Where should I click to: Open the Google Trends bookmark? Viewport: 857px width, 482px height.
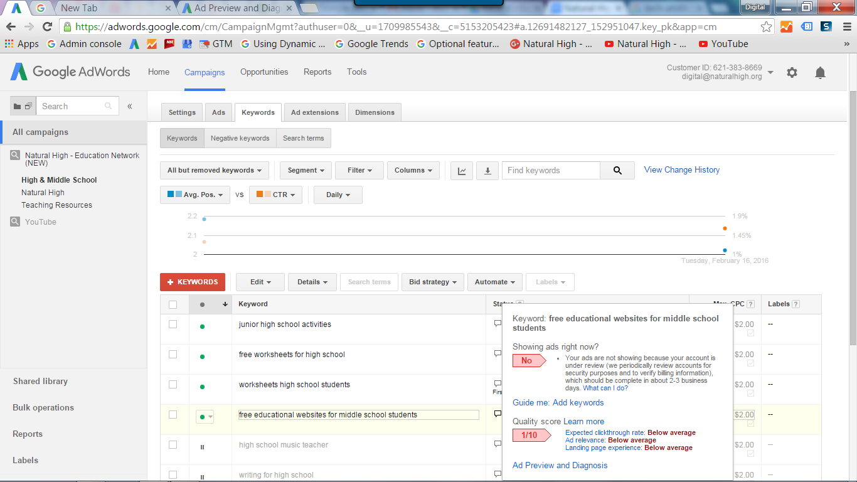372,44
